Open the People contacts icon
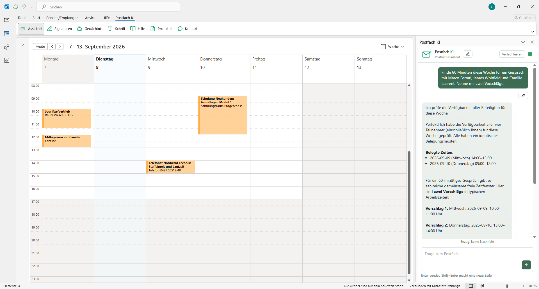Screen dimensions: 539x289 click(7, 47)
